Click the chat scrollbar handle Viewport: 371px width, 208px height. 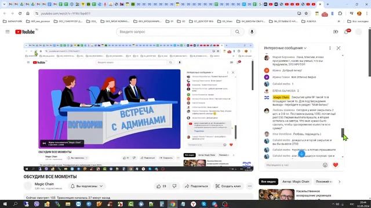343,133
